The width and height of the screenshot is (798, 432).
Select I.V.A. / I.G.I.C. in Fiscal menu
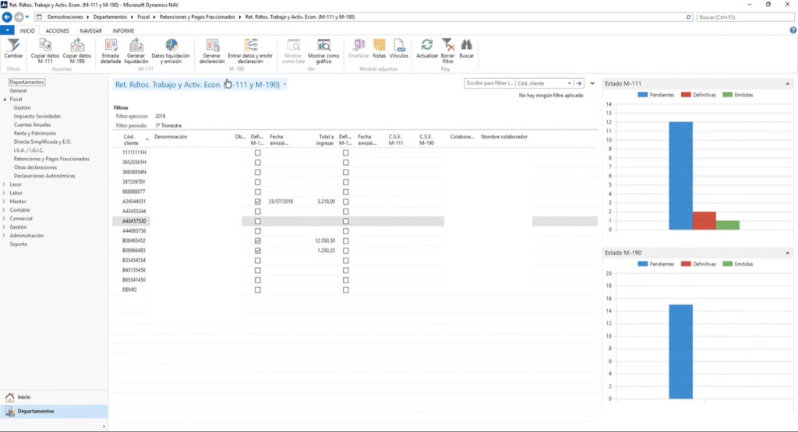29,150
